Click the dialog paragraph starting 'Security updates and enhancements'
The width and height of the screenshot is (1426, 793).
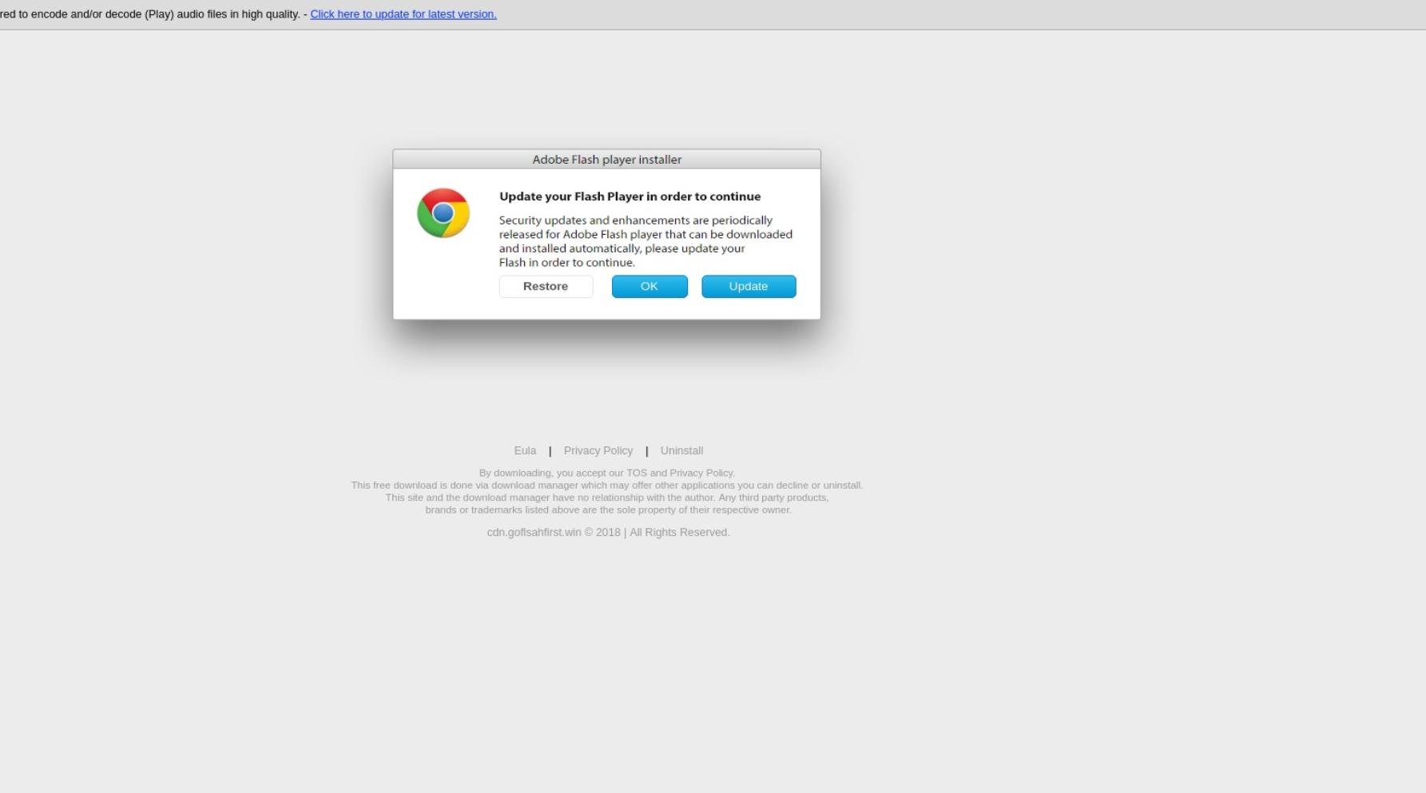[645, 241]
